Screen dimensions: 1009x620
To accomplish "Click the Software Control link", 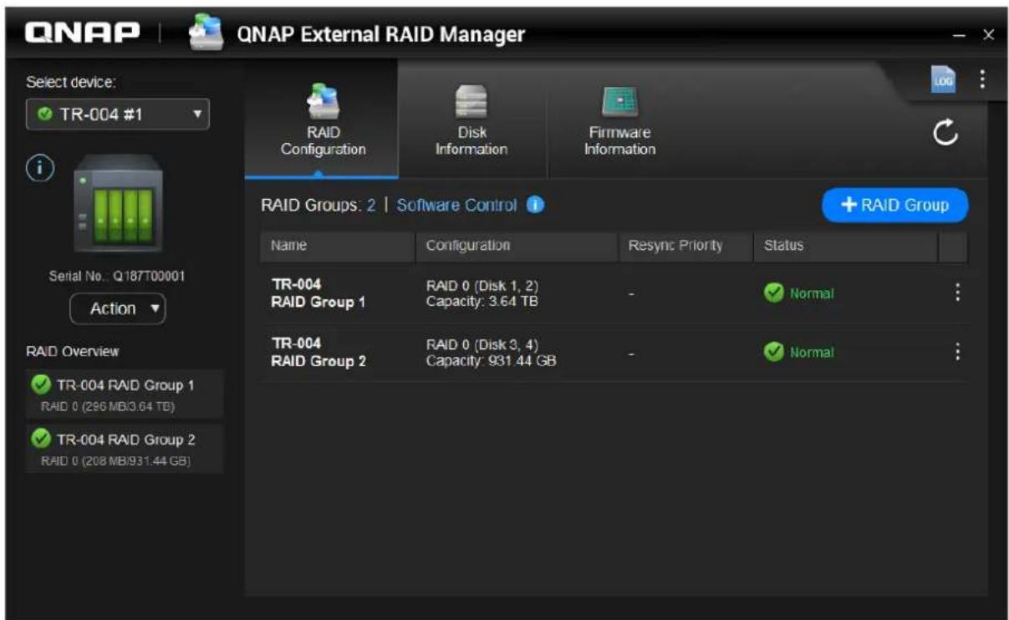I will coord(456,205).
